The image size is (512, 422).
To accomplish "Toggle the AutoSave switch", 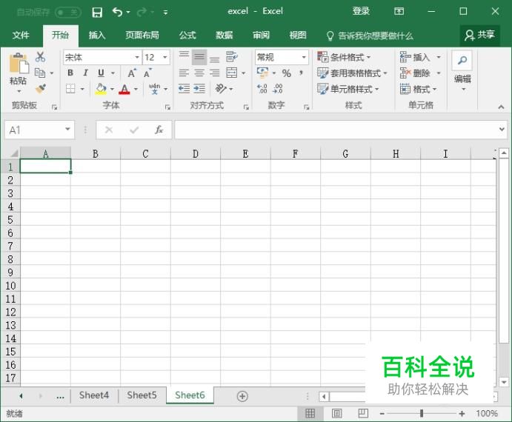I will (68, 13).
